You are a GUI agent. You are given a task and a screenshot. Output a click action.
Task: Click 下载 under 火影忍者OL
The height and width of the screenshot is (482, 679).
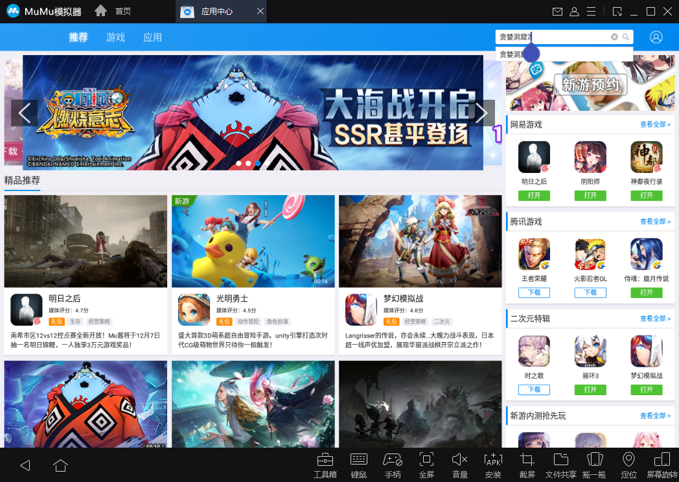tap(590, 293)
